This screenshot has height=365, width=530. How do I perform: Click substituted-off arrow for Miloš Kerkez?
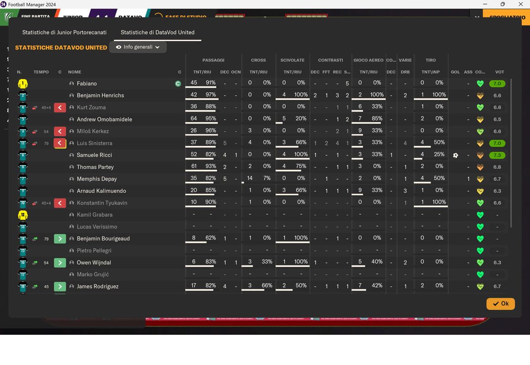(x=60, y=131)
